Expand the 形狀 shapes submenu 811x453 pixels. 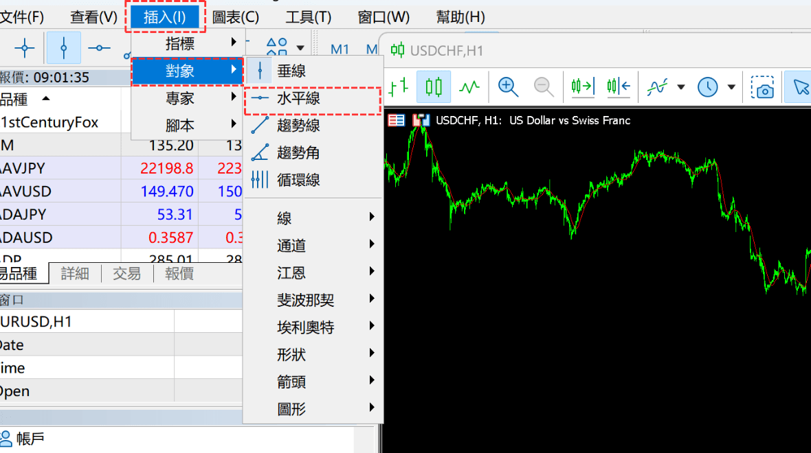[313, 354]
